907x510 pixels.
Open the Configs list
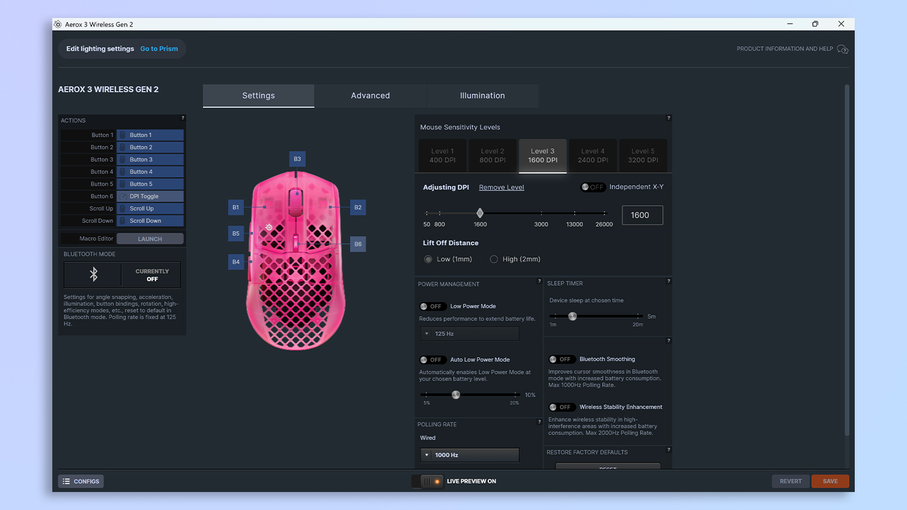[x=80, y=481]
